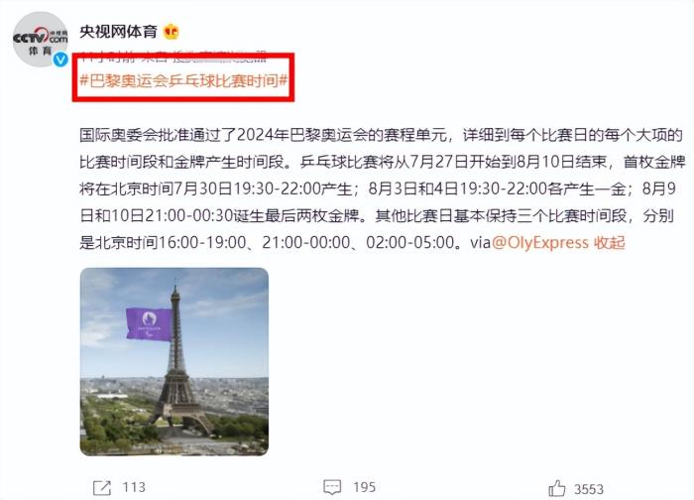694x500 pixels.
Task: Enlarge the Eiffel Tower photo thumbnail
Action: click(174, 361)
